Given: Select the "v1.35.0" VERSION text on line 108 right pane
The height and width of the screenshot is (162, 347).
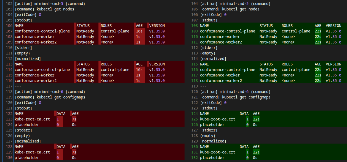Looking at the screenshot, I should click(333, 31).
